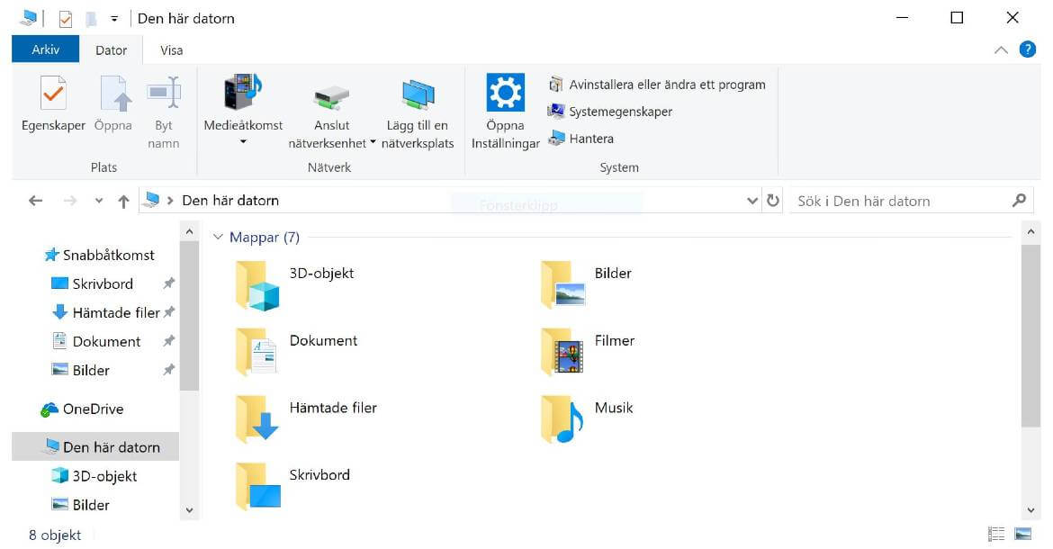The image size is (1053, 549).
Task: Minimize the ribbon with the chevron
Action: click(x=1001, y=49)
